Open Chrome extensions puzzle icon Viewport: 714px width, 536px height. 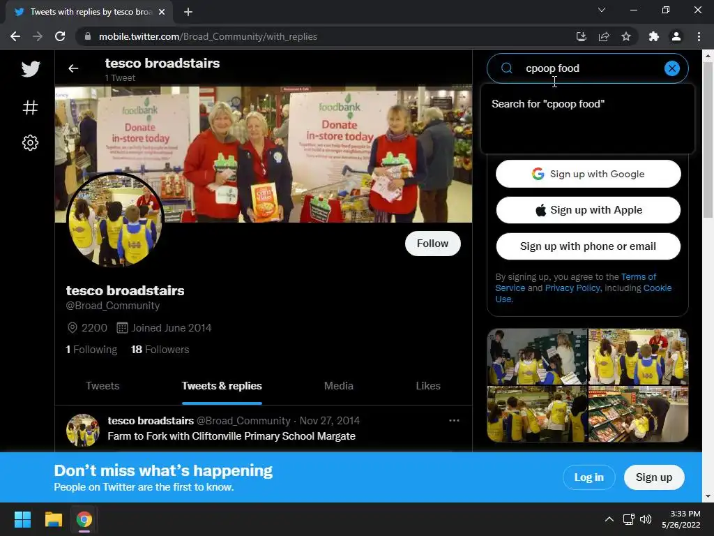pyautogui.click(x=654, y=36)
